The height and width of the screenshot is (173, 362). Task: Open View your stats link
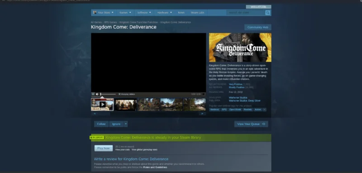click(x=122, y=150)
